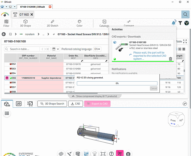Expand the breadcrumb ellipsis
The image size is (191, 156).
tap(44, 34)
